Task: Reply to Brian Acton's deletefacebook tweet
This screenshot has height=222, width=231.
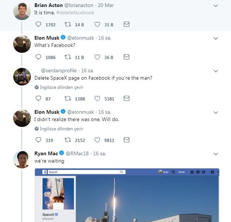Action: tap(38, 24)
